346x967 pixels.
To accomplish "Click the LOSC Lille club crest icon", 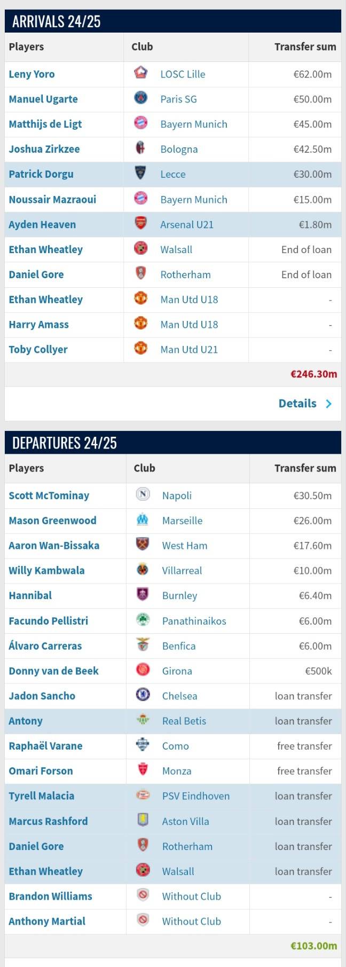I will point(140,72).
